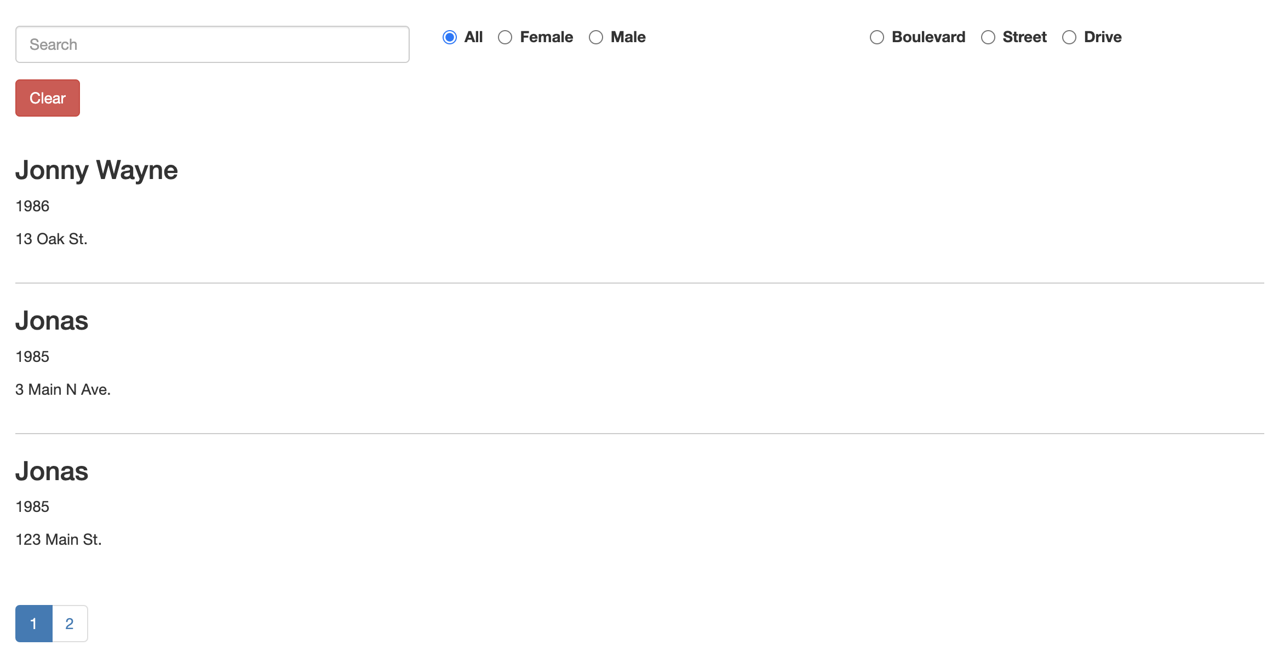Screen dimensions: 1284x657
Task: Click the Jonny Wayne entry heading
Action: click(x=96, y=170)
